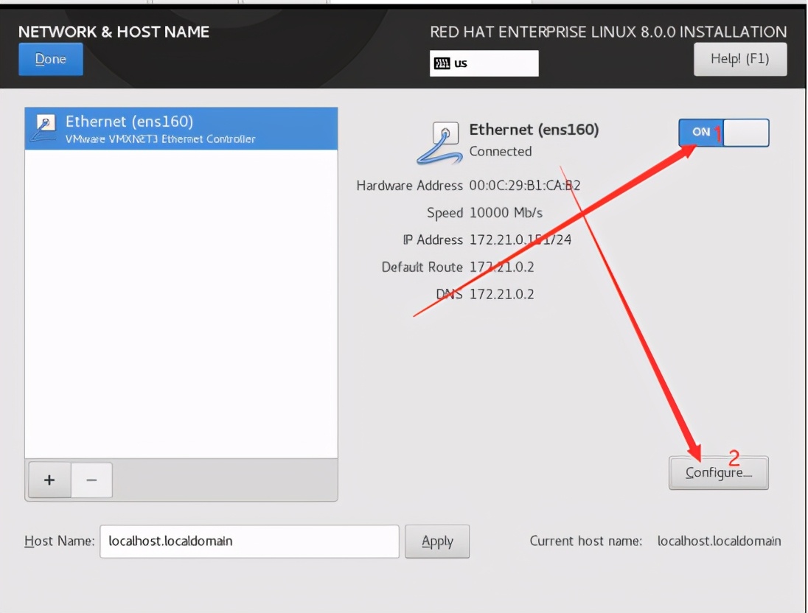Open Help with the Help! (F1) button
808x613 pixels.
[740, 59]
